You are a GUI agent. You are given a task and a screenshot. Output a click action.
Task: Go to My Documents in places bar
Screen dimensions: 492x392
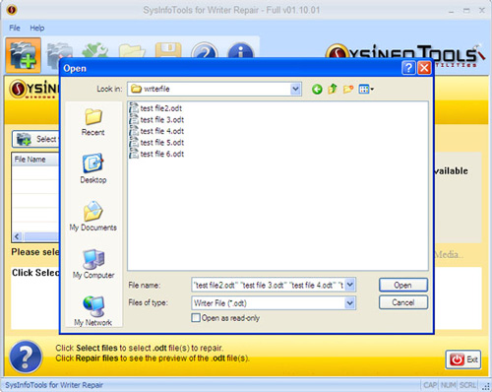click(x=93, y=216)
